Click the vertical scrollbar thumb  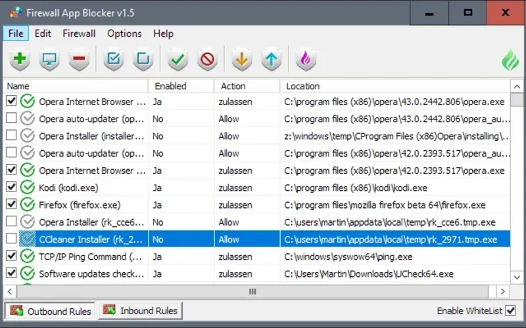click(517, 100)
